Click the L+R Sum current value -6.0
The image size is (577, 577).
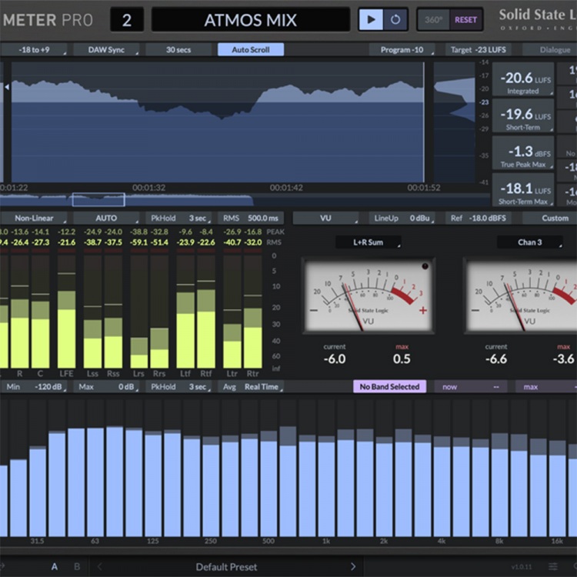(x=335, y=359)
